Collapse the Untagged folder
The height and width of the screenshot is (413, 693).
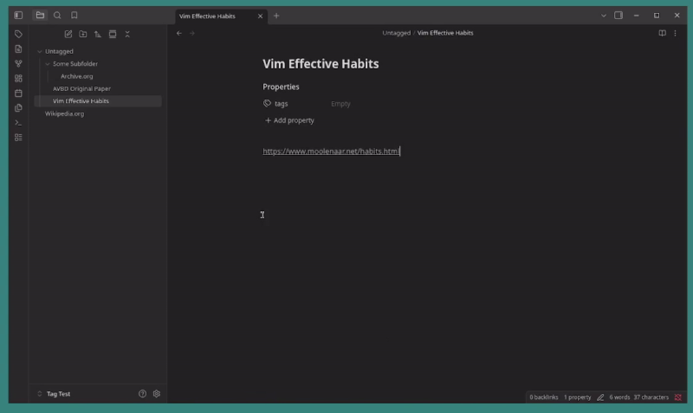click(40, 51)
